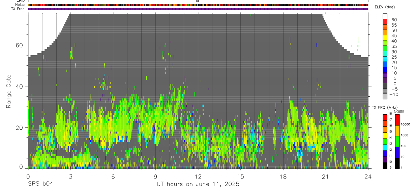Click the red 10000 noise legend swatch
Screen dimensions: 414x191
point(397,120)
